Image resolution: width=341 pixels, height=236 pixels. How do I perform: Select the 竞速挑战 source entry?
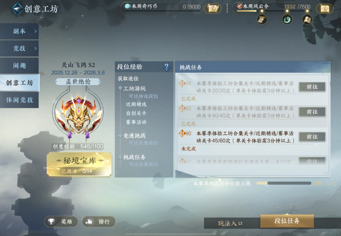[x=134, y=136]
